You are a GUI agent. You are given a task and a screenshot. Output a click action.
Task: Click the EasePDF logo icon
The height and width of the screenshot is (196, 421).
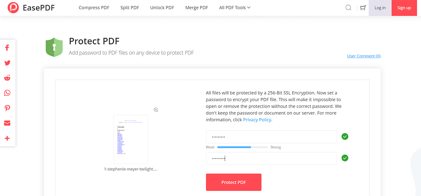coord(13,8)
